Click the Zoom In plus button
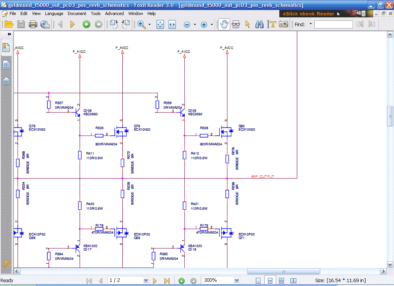Image resolution: width=394 pixels, height=286 pixels. tap(204, 24)
